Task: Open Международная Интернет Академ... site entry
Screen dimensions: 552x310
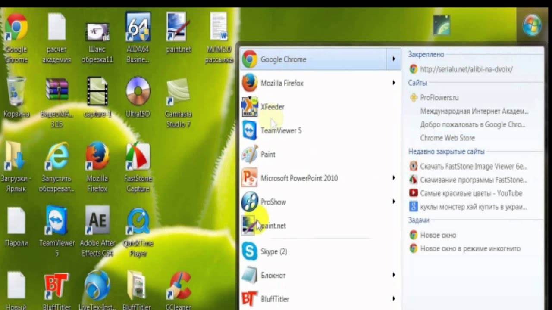Action: coord(474,111)
